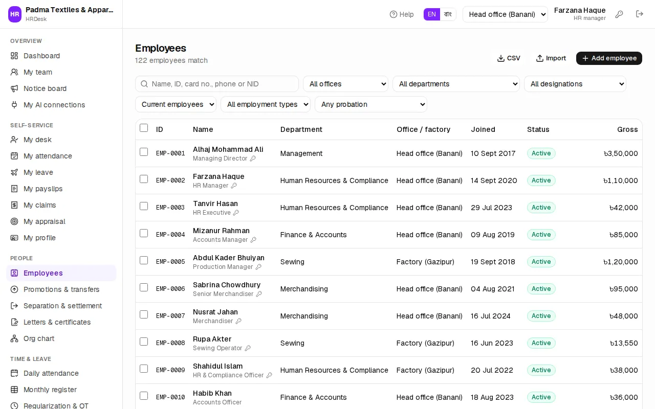The width and height of the screenshot is (655, 409).
Task: Open All designations filter
Action: pyautogui.click(x=575, y=84)
